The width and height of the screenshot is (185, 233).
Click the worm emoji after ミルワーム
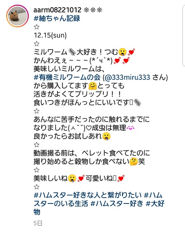pyautogui.click(x=72, y=52)
